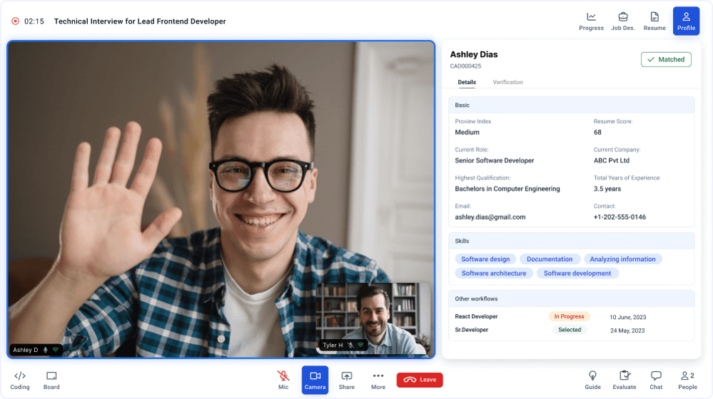This screenshot has width=713, height=399.
Task: Leave the interview call
Action: point(420,380)
